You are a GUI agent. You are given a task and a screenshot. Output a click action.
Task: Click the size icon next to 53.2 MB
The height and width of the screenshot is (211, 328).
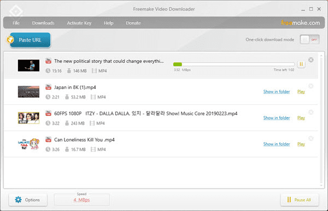coord(67,97)
